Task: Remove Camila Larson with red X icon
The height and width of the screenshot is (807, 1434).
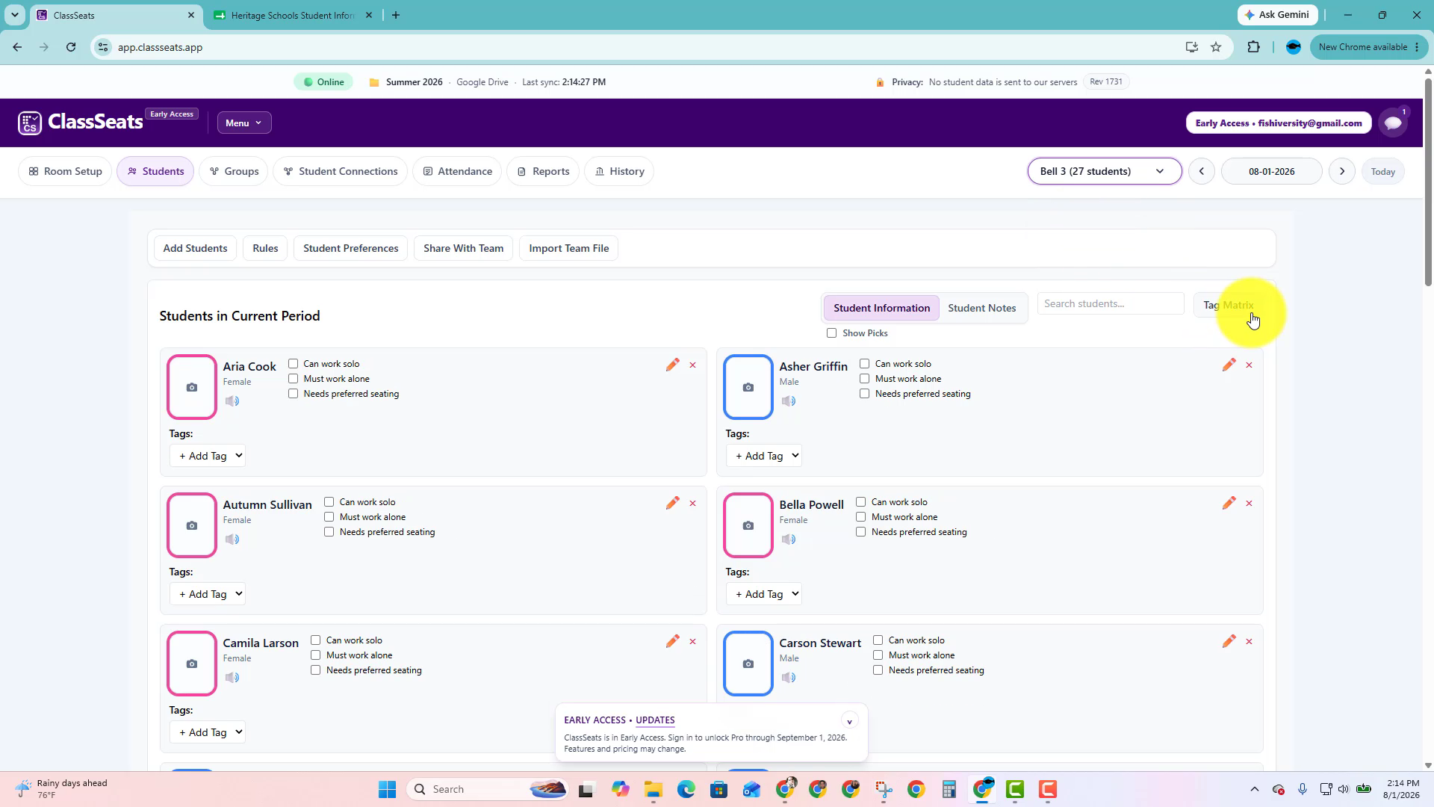Action: coord(692,642)
